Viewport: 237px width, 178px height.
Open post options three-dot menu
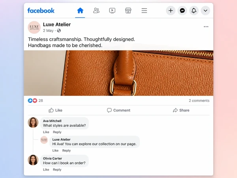(206, 27)
